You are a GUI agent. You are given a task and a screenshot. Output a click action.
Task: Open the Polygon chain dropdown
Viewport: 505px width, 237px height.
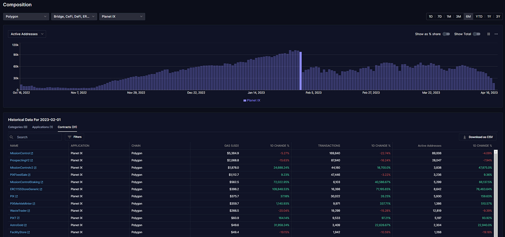26,17
